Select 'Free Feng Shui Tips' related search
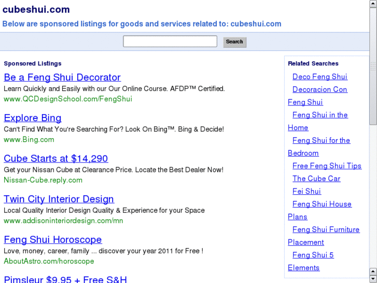 tap(327, 166)
